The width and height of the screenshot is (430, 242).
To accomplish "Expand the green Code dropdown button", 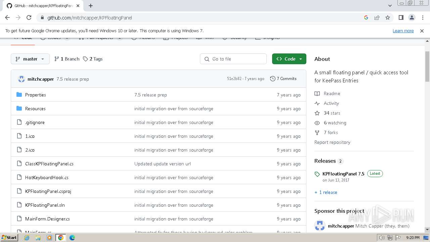I will pyautogui.click(x=289, y=59).
